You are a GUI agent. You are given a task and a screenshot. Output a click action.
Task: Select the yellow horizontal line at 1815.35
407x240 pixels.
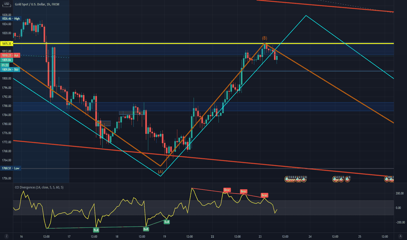(x=203, y=44)
